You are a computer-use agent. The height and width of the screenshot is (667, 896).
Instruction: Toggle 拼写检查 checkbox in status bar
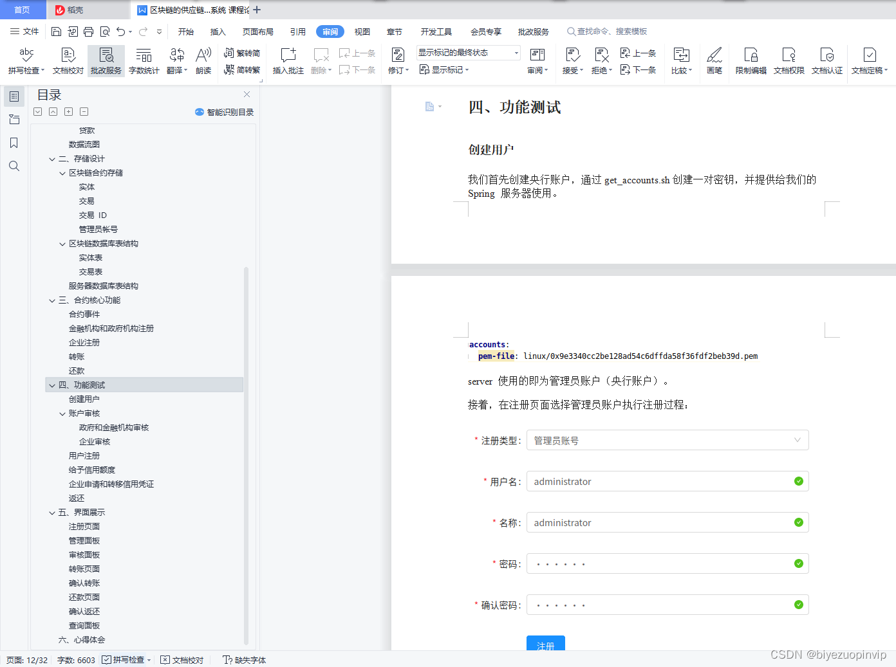point(107,660)
